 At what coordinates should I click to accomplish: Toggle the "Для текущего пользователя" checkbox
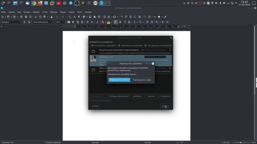click(x=145, y=46)
